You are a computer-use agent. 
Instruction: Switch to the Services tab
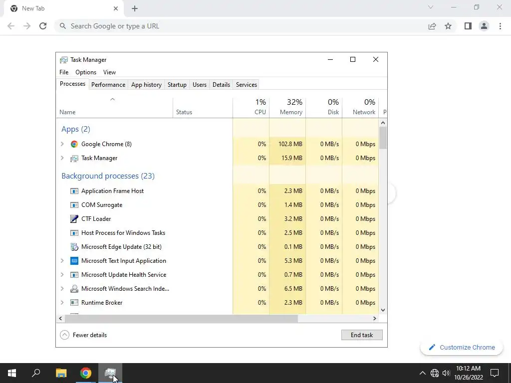pos(247,85)
